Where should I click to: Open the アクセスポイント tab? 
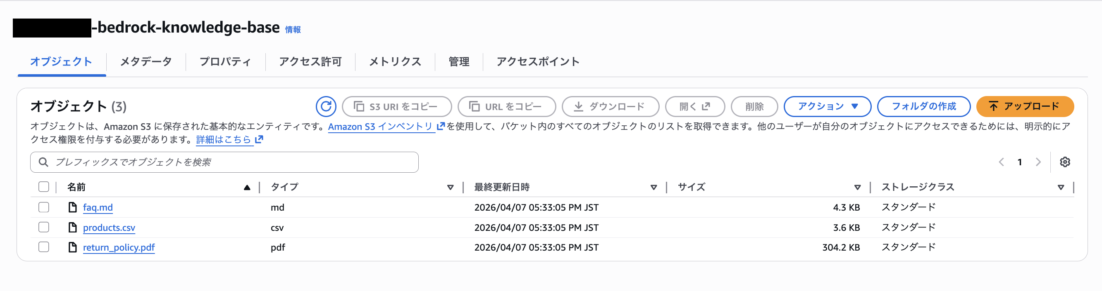pos(538,62)
